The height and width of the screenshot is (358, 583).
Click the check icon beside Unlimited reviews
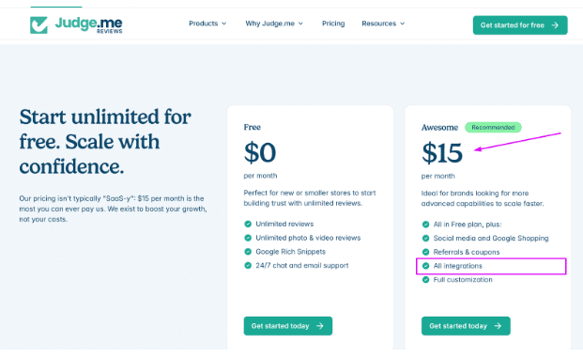[x=248, y=224]
